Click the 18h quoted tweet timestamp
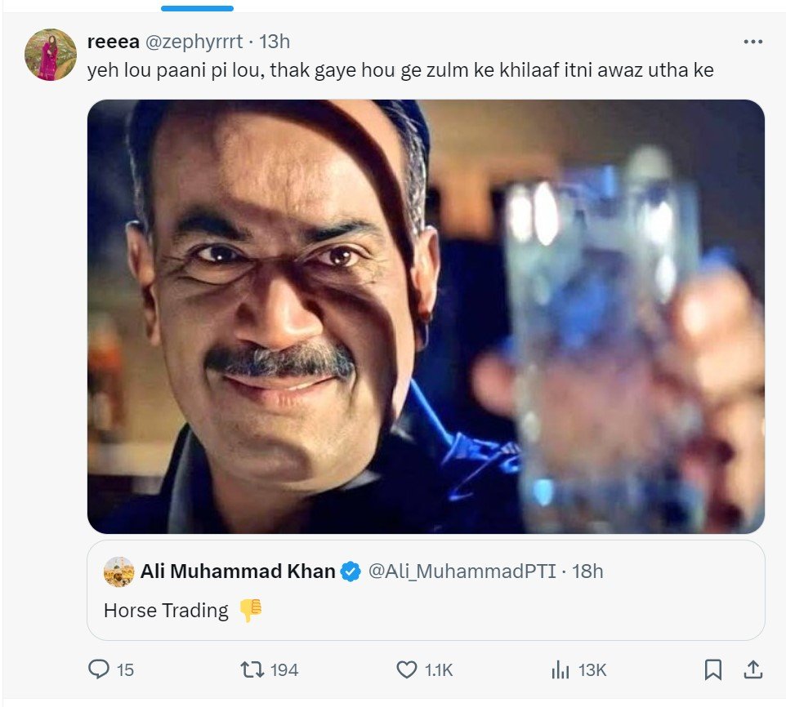Image resolution: width=786 pixels, height=707 pixels. click(587, 571)
